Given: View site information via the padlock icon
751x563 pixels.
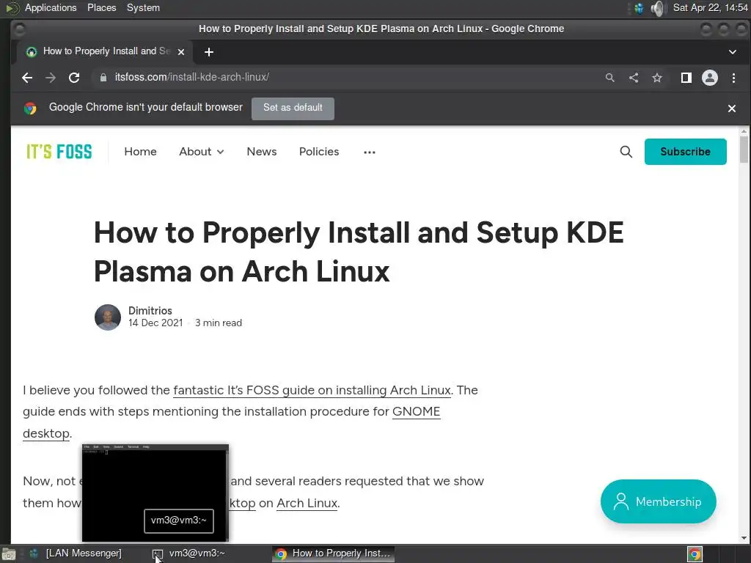Looking at the screenshot, I should 103,77.
